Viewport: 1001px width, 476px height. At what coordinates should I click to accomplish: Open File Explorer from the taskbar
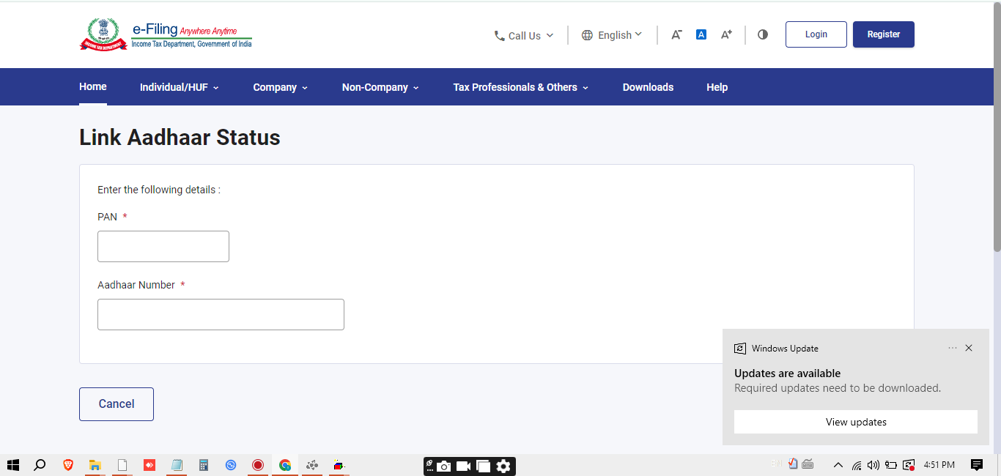(x=95, y=465)
